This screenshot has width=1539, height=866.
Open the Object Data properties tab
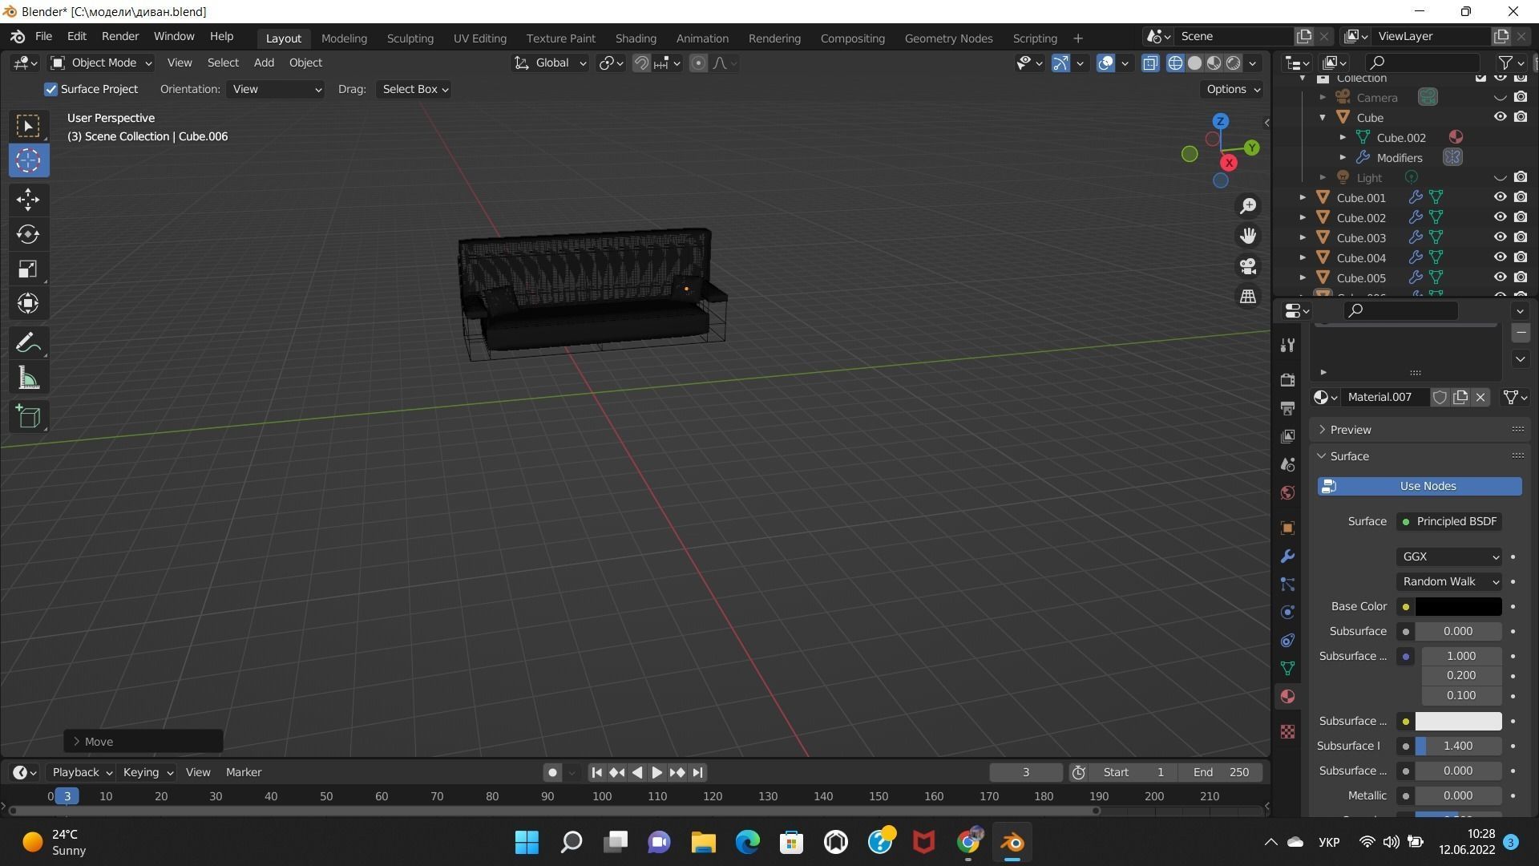click(x=1287, y=669)
